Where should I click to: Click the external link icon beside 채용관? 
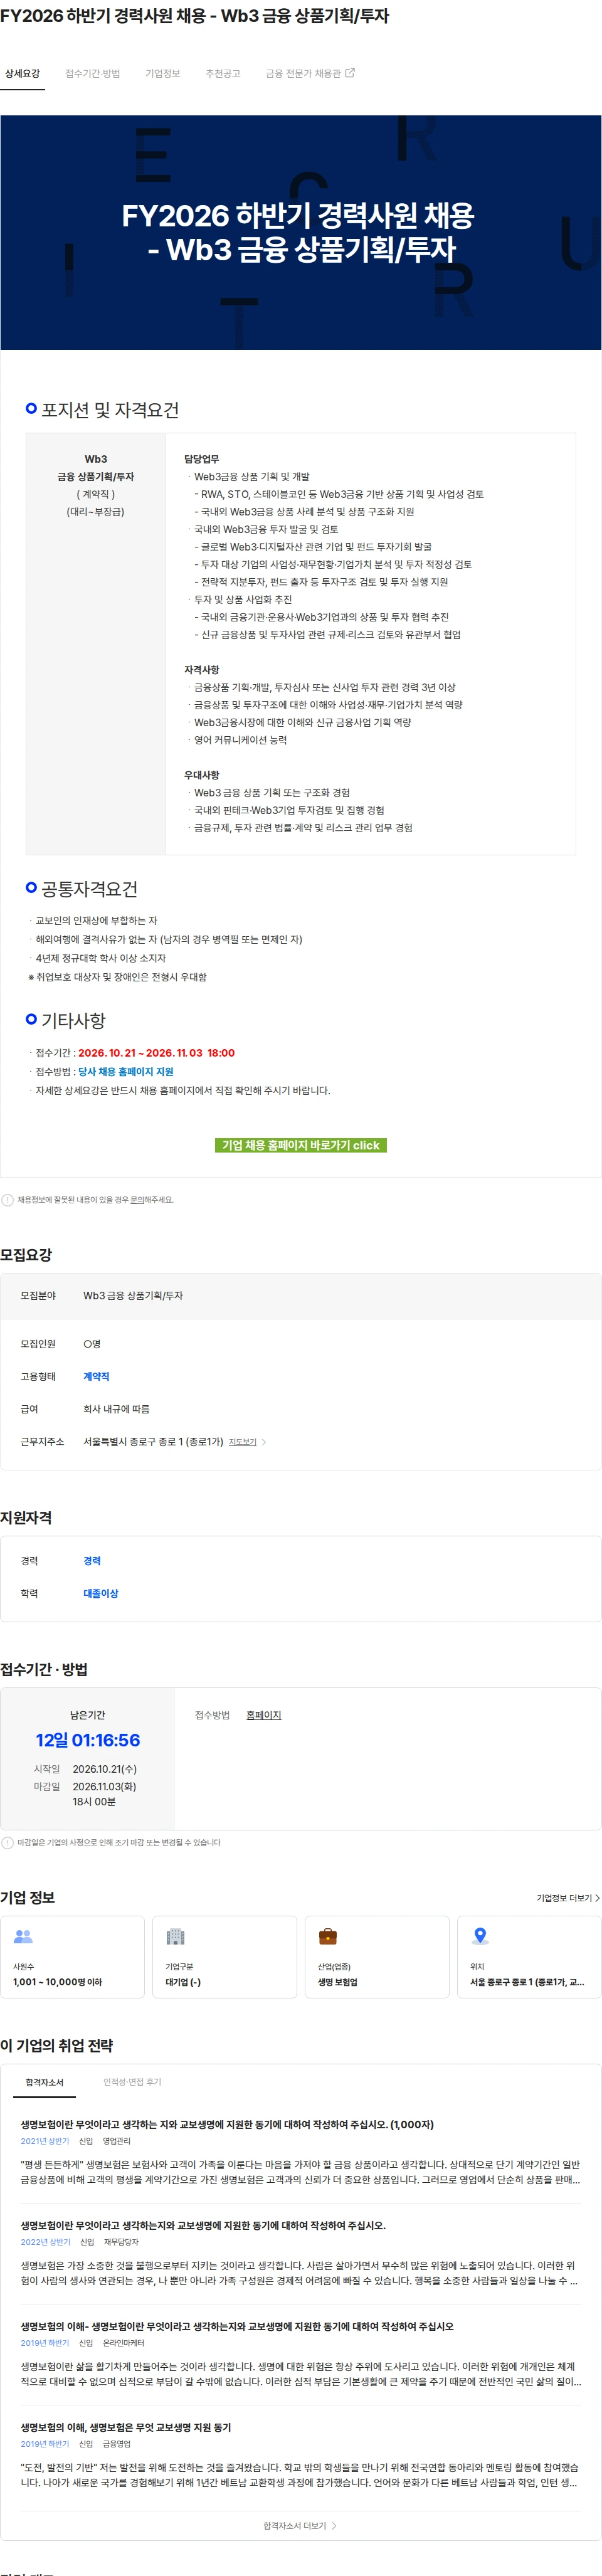350,73
